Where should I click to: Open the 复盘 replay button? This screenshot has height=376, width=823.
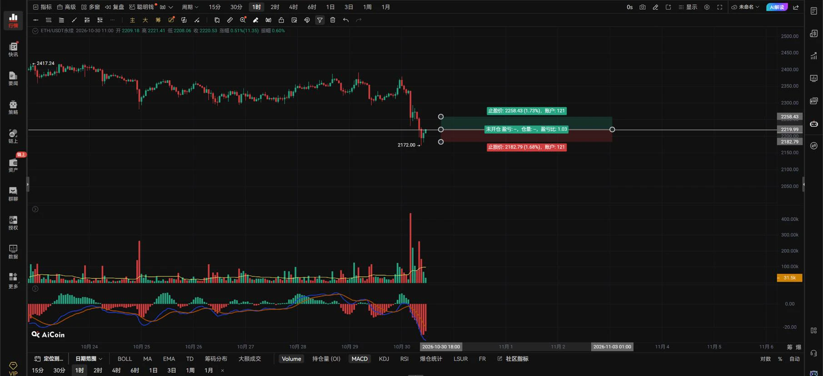click(x=115, y=7)
